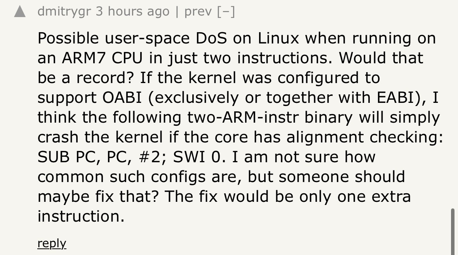458x255 pixels.
Task: Click the "SWI 0" instruction text
Action: (197, 157)
